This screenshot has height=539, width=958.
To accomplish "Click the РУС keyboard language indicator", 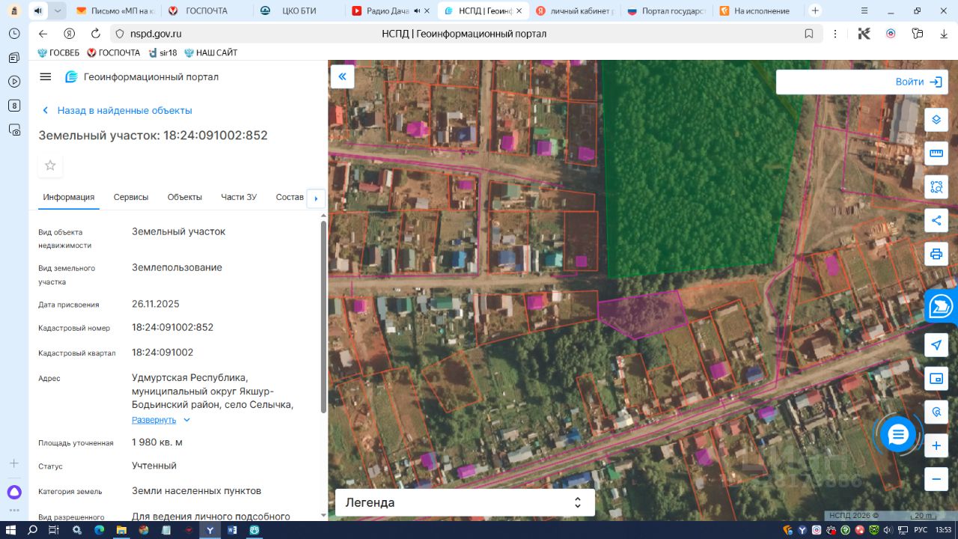I will tap(920, 530).
